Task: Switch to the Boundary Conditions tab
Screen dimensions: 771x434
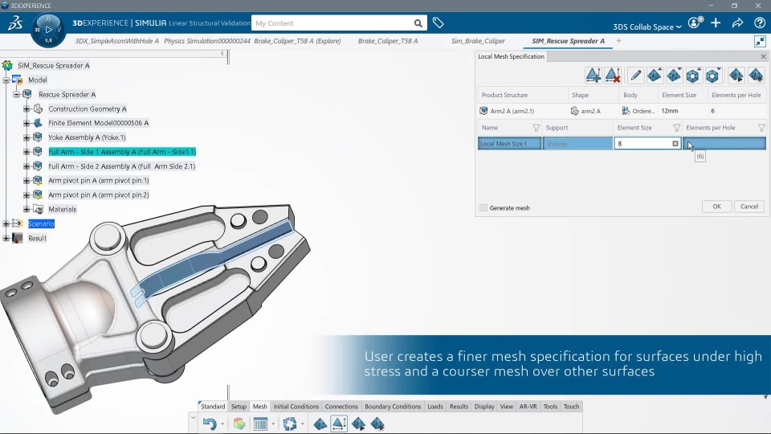Action: coord(393,407)
